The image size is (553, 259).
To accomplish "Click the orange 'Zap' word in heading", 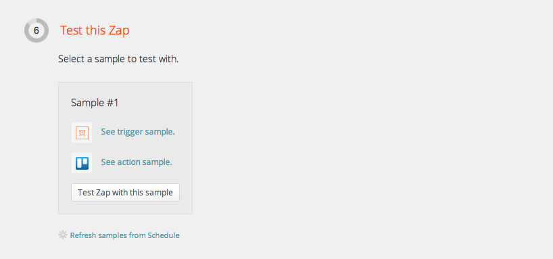I will click(120, 30).
